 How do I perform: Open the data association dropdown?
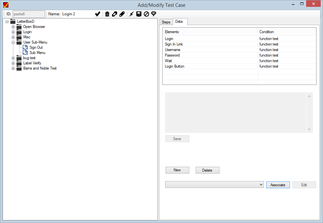click(261, 185)
